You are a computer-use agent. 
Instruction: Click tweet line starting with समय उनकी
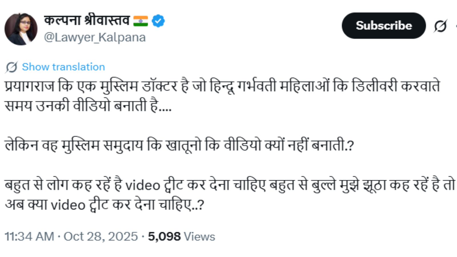click(88, 106)
